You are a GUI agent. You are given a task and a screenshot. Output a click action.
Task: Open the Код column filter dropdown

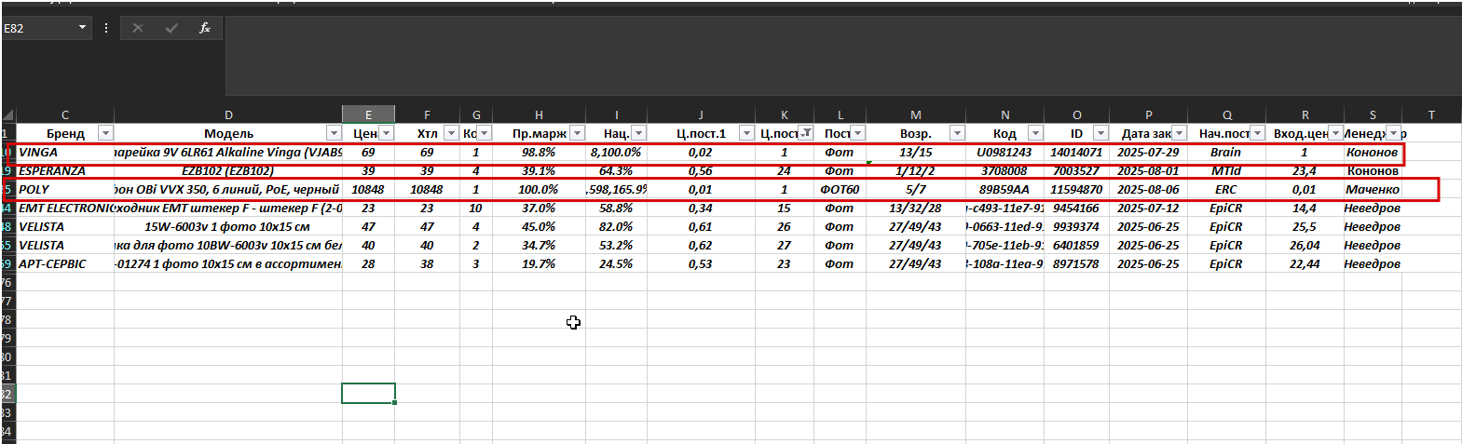[1035, 133]
